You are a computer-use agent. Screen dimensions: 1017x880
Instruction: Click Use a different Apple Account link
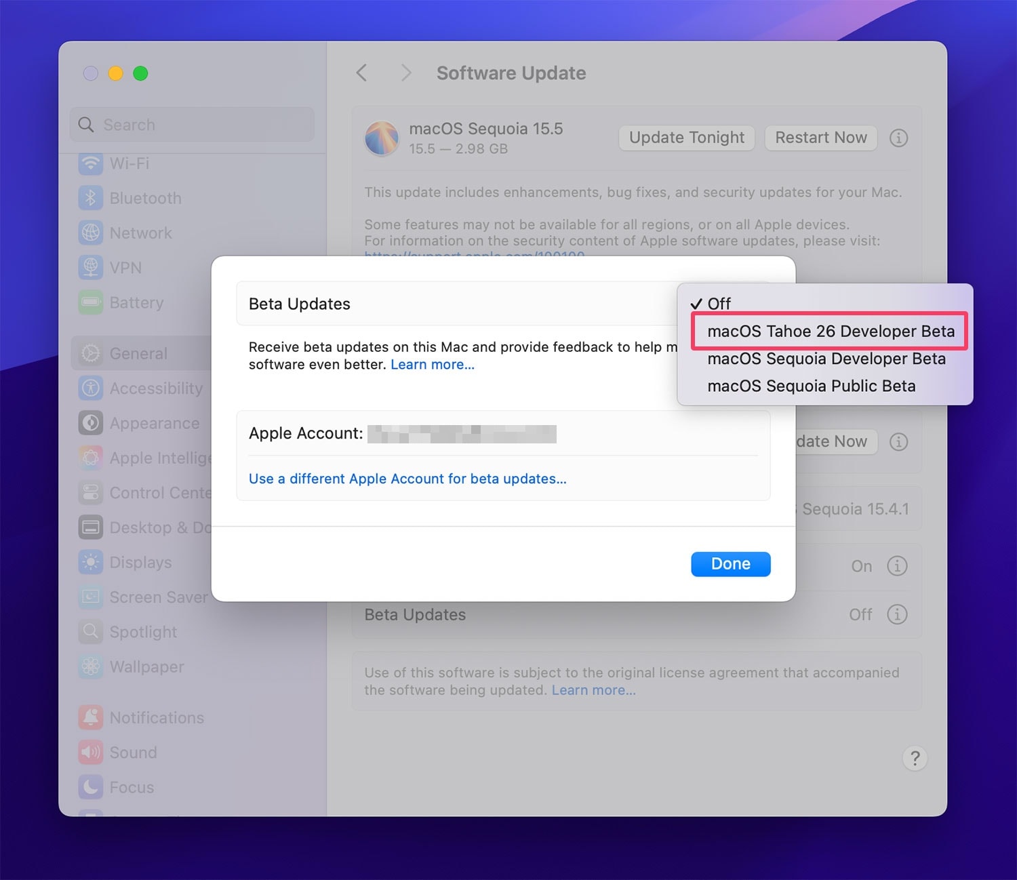[407, 479]
